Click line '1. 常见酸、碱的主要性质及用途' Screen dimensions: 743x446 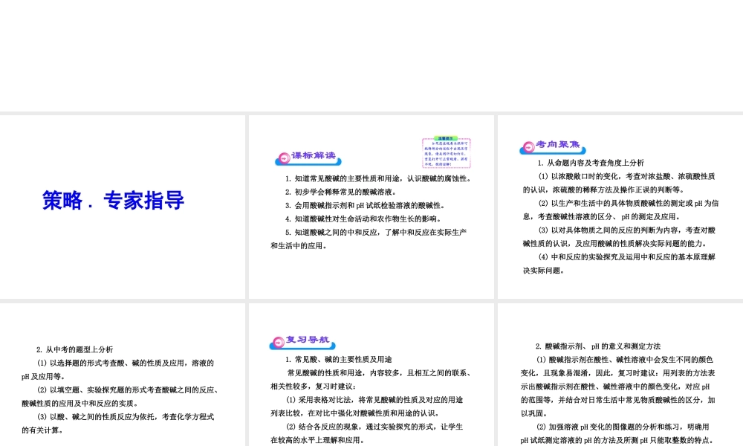(x=338, y=359)
